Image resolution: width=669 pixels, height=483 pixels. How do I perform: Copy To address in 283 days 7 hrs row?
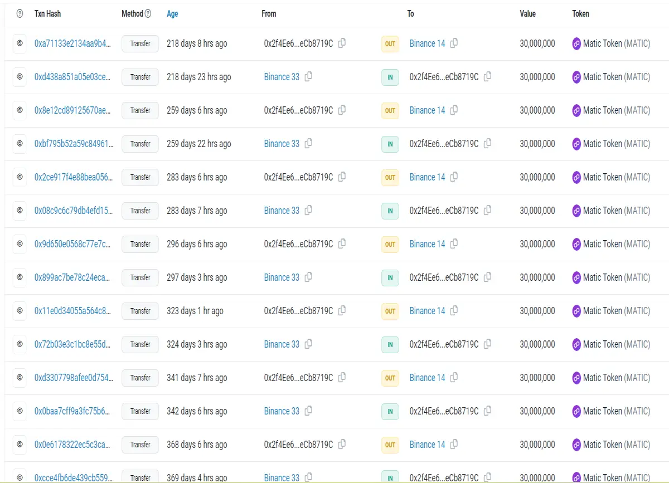click(487, 210)
